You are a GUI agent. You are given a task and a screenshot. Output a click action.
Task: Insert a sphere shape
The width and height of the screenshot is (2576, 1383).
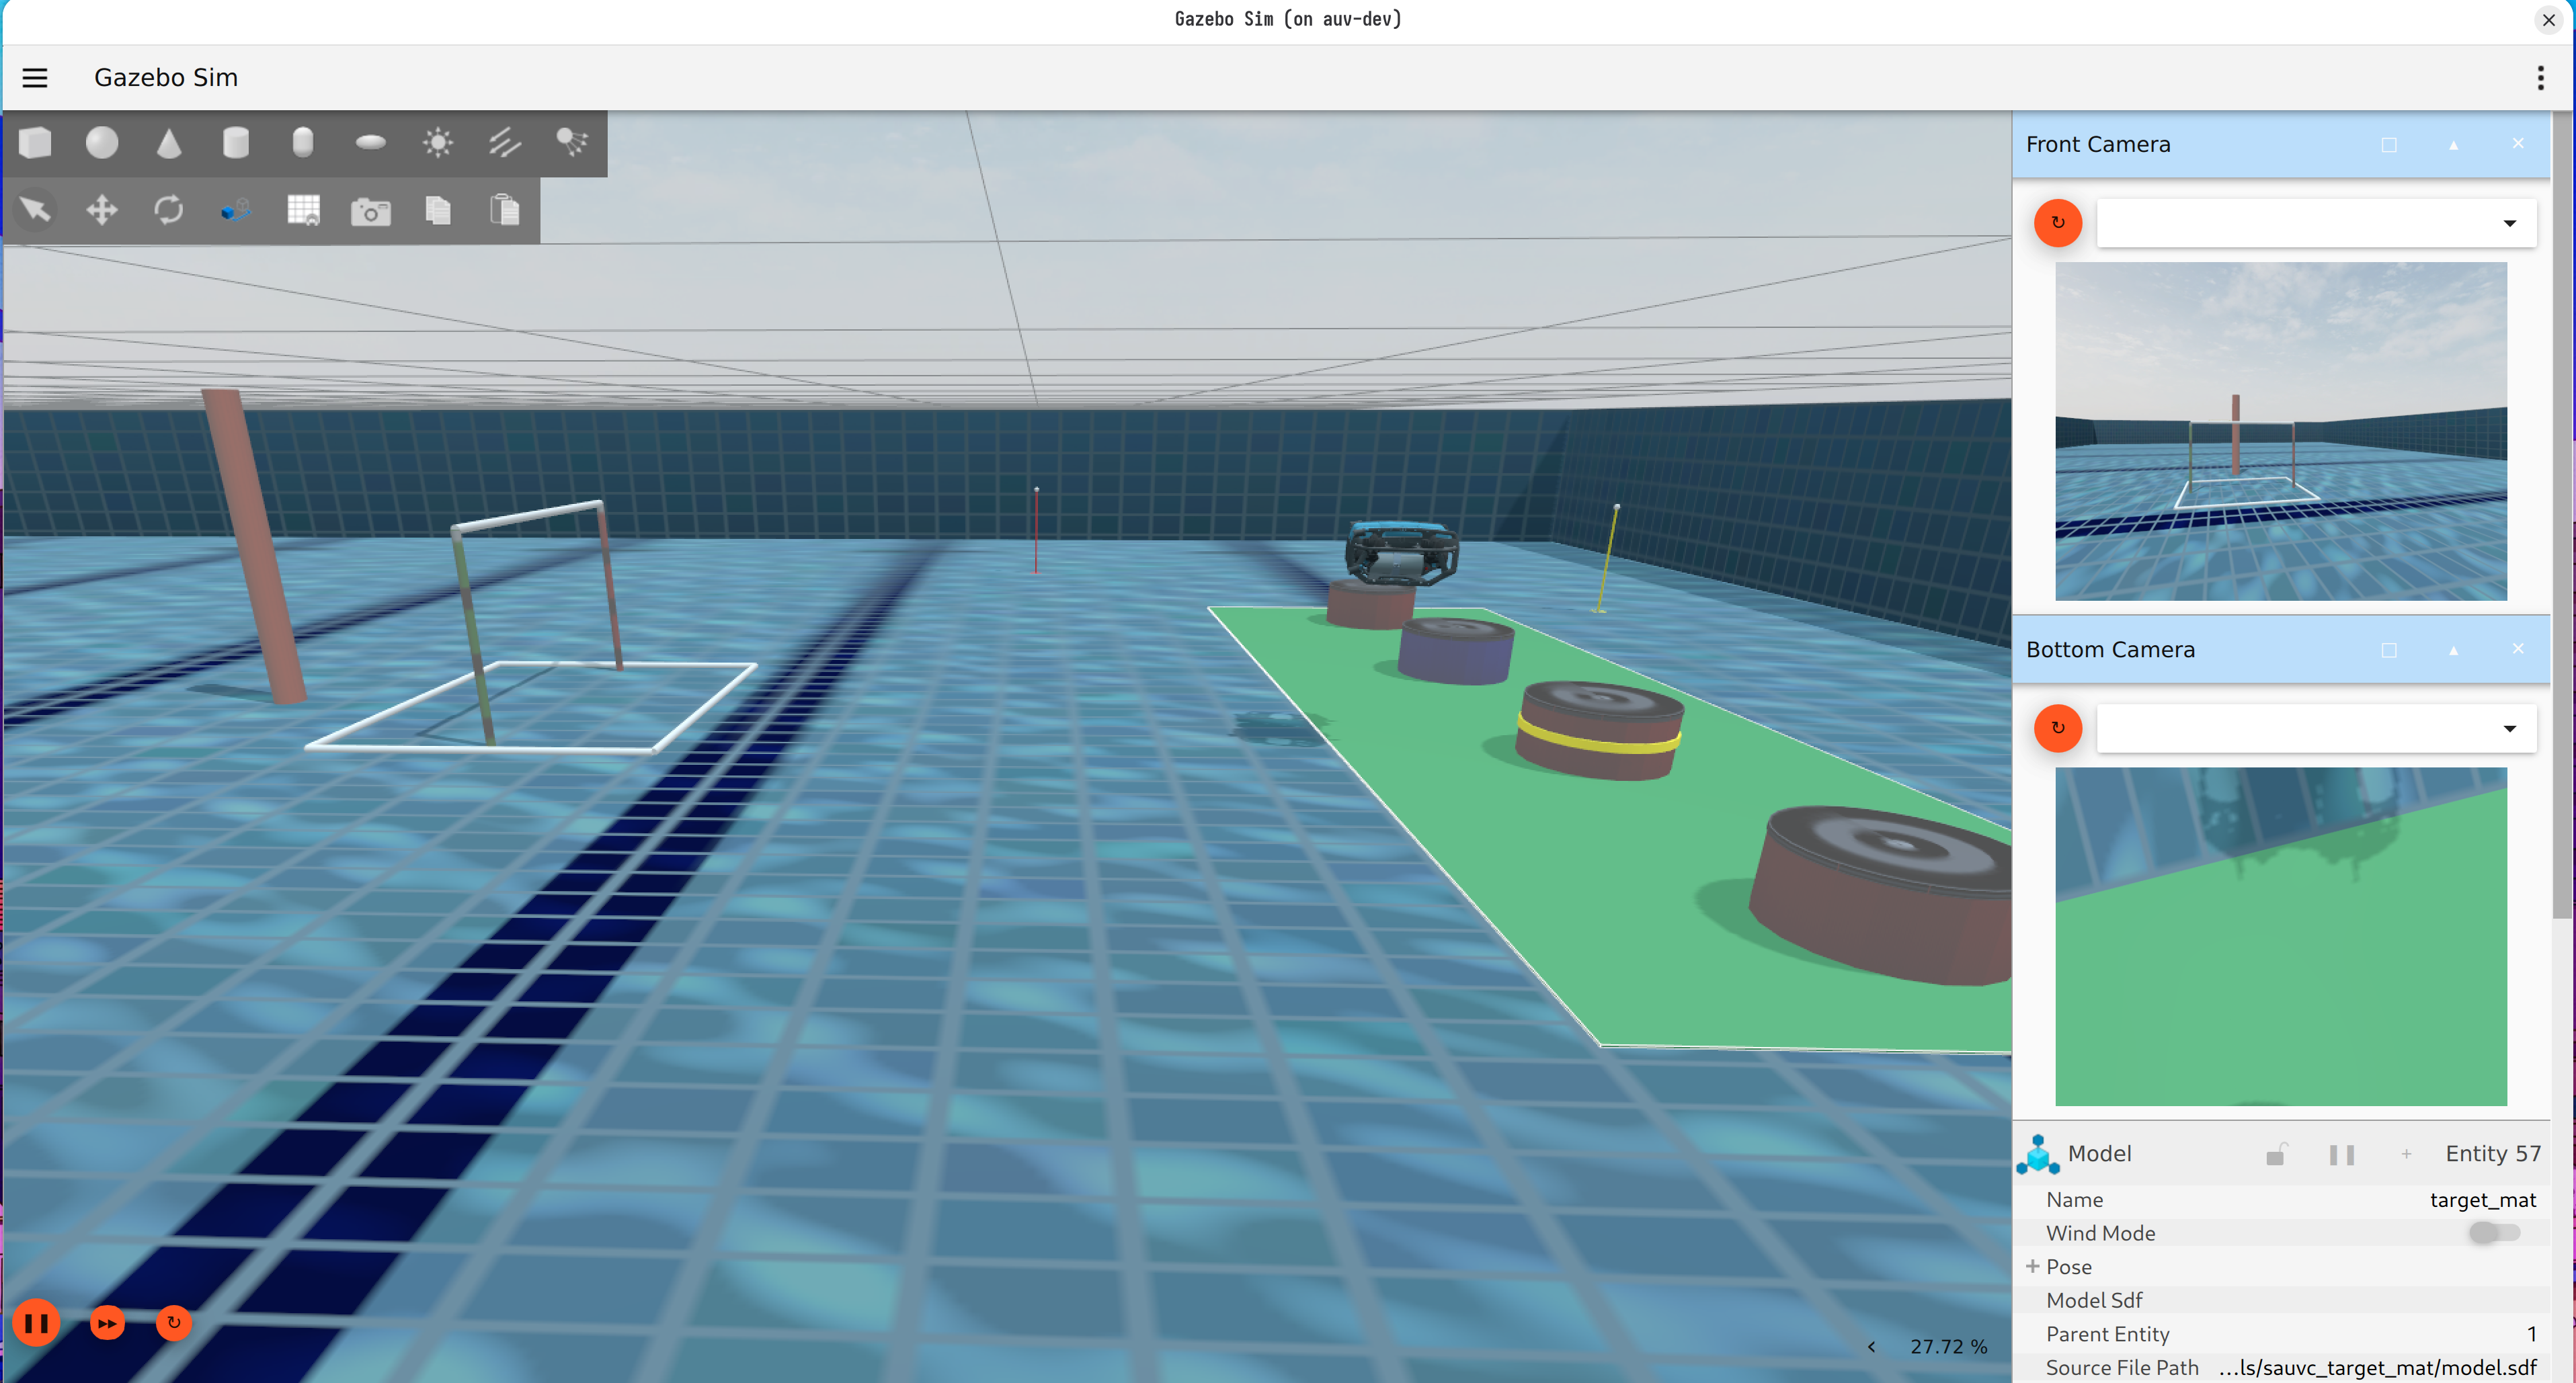pos(102,143)
